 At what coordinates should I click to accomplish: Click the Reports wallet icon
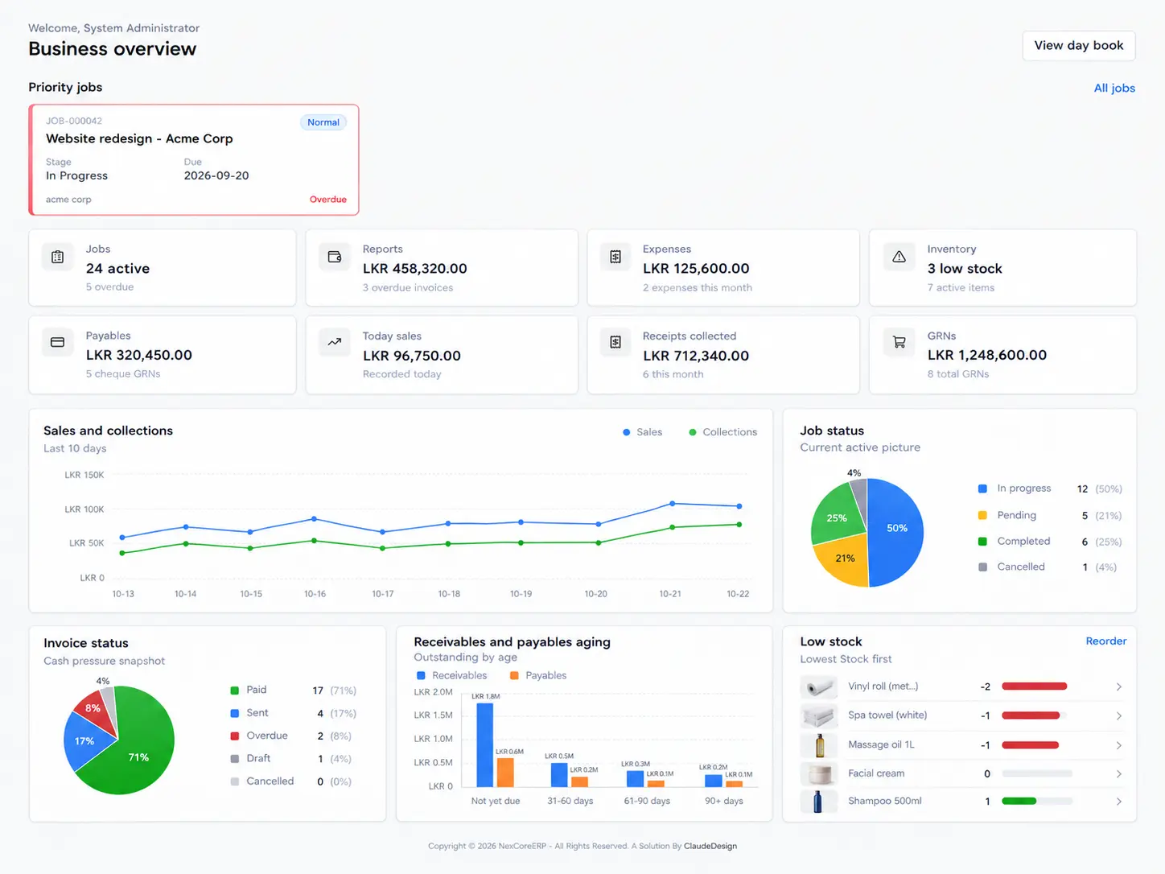click(x=335, y=257)
